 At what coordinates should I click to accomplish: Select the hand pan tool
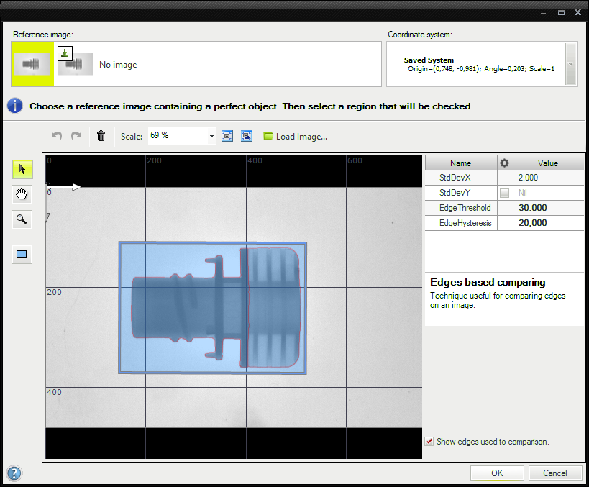pos(22,194)
